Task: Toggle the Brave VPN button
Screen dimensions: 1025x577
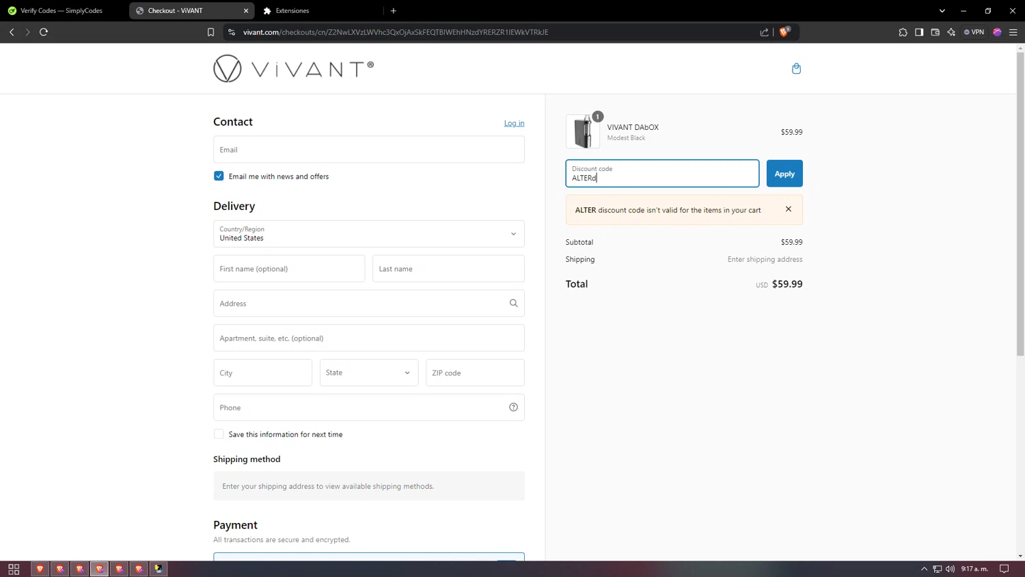Action: coord(974,32)
